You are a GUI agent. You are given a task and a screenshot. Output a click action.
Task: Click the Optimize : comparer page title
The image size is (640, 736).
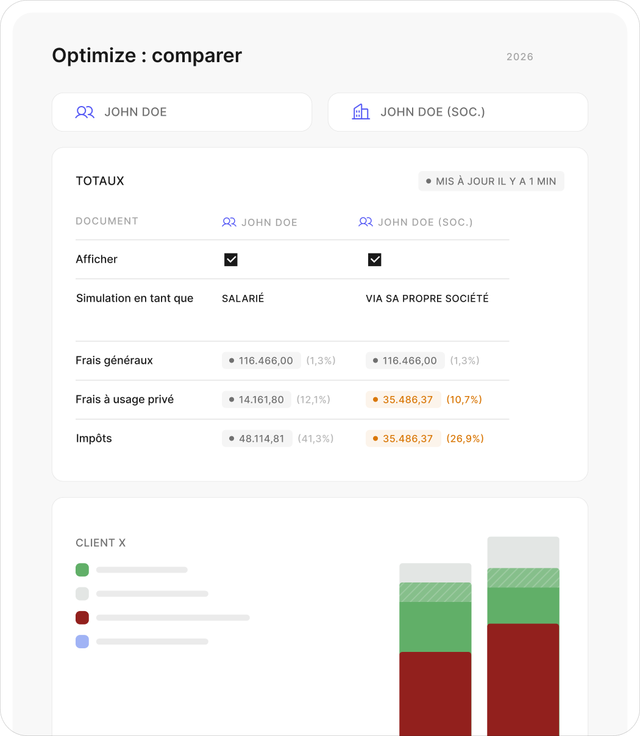click(147, 55)
